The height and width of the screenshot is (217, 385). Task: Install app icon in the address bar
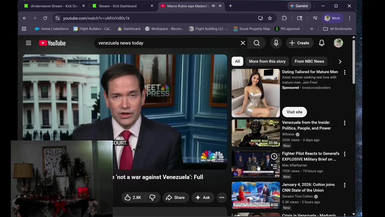tap(260, 18)
